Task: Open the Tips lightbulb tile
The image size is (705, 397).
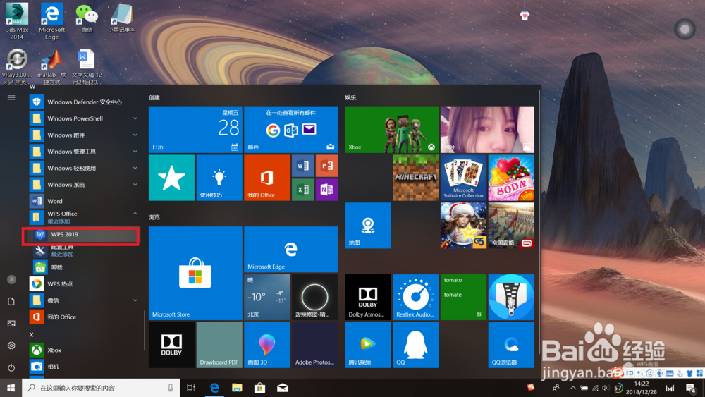Action: click(219, 178)
